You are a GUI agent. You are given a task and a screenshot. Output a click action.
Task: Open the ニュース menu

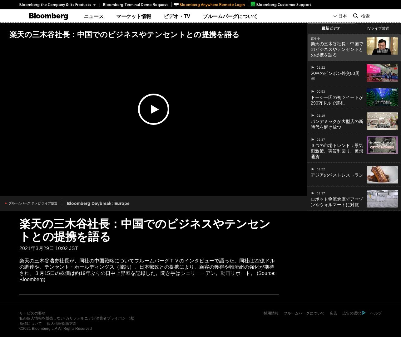click(x=94, y=17)
